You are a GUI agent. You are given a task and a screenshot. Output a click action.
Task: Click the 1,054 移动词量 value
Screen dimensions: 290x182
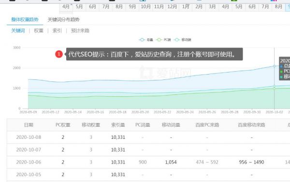(171, 162)
